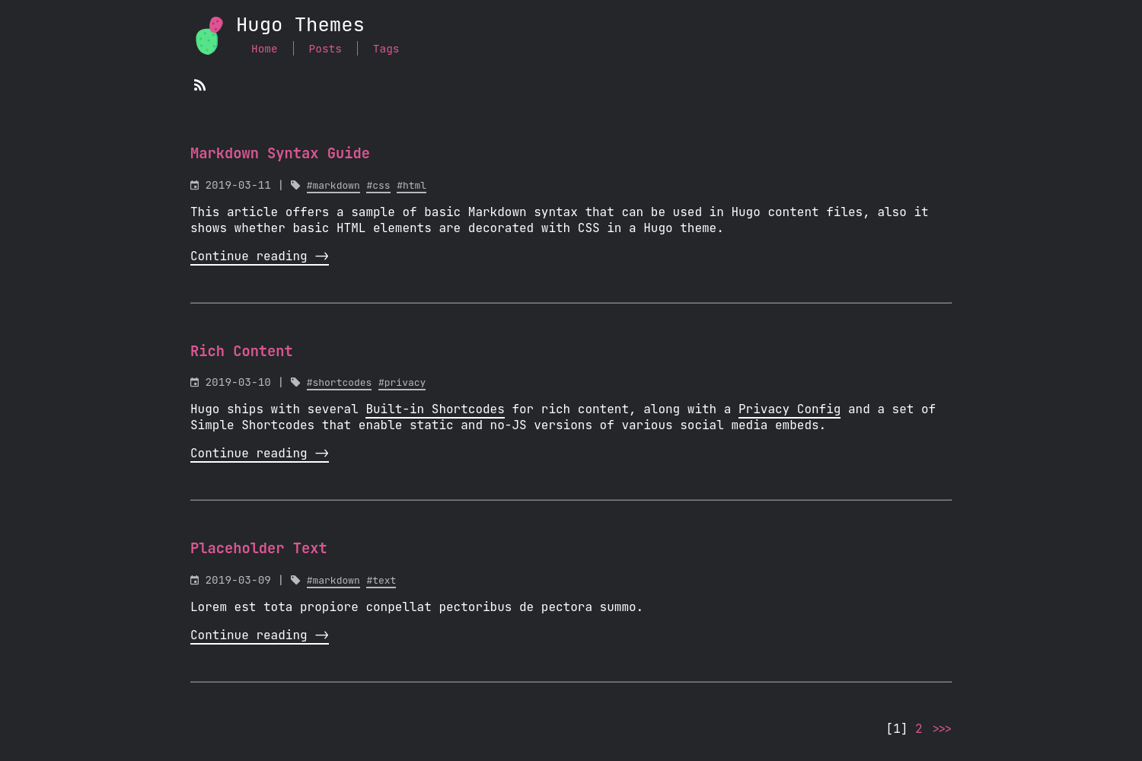Select the #privacy tag link
The height and width of the screenshot is (761, 1142).
(x=401, y=382)
